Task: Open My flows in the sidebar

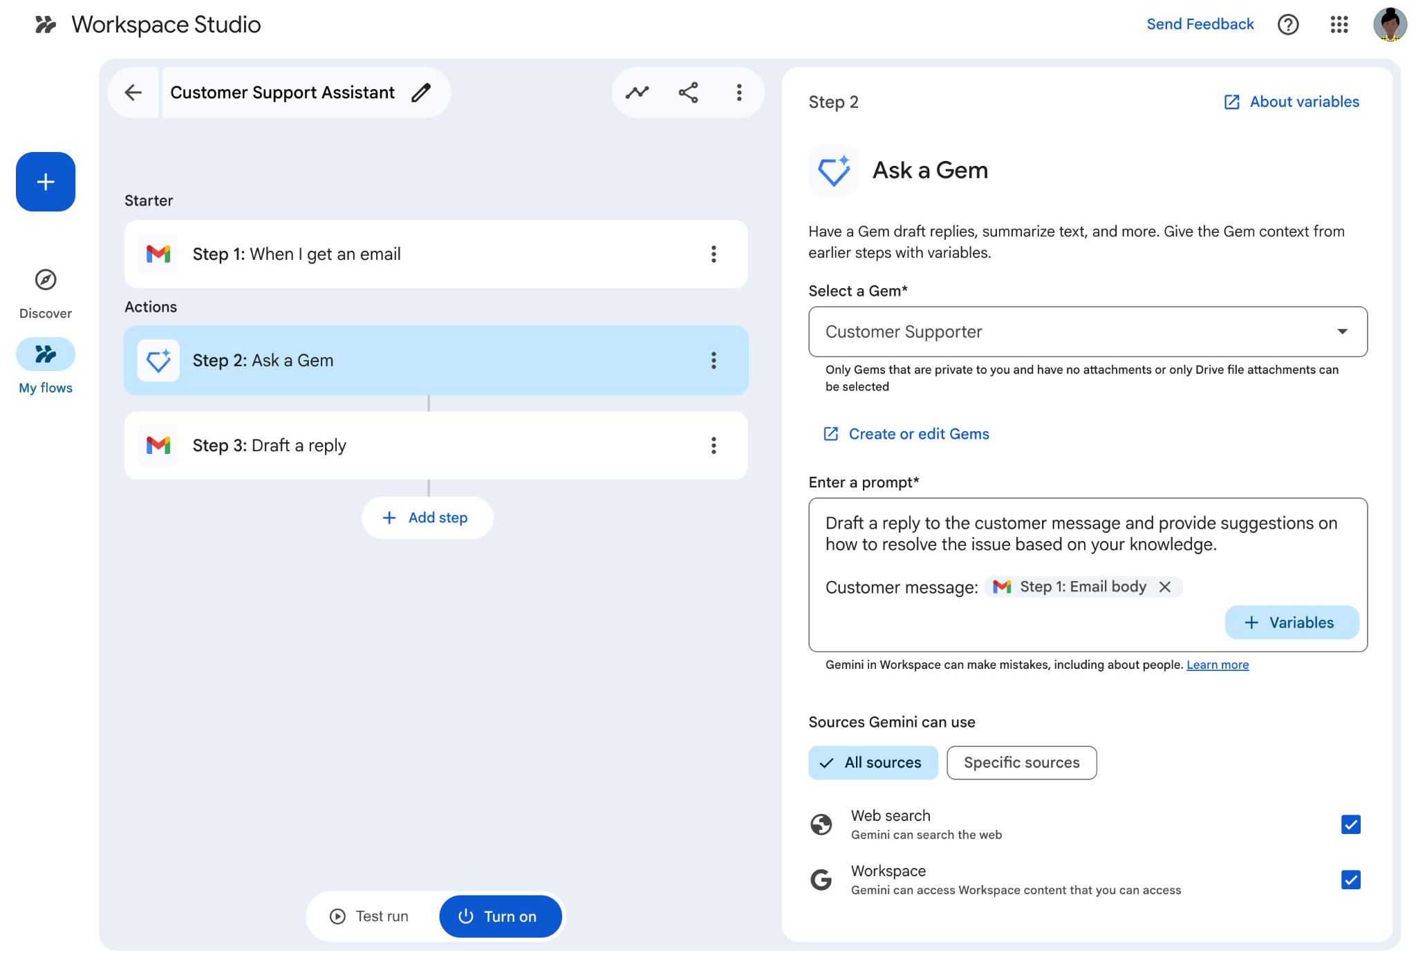Action: click(x=45, y=354)
